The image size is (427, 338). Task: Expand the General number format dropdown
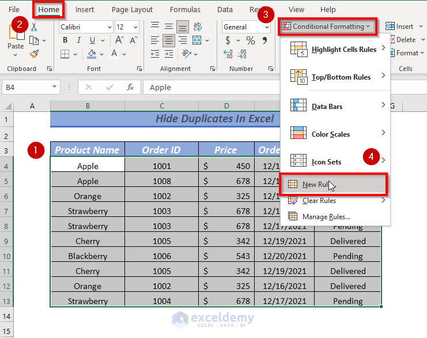click(266, 27)
